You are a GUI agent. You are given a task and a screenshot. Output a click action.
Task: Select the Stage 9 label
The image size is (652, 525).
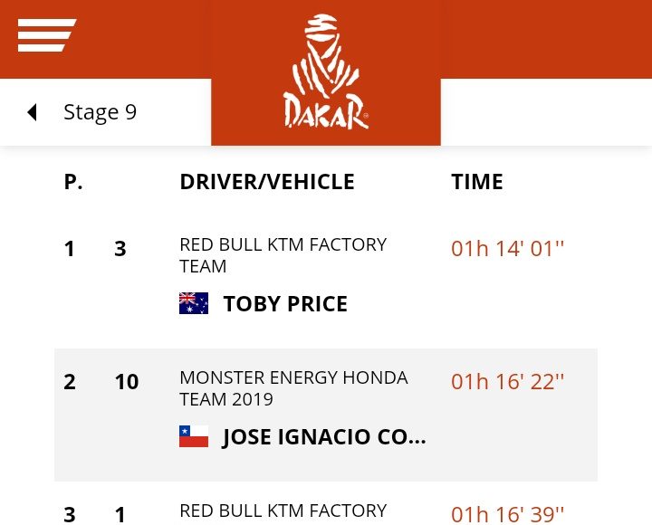[x=100, y=112]
